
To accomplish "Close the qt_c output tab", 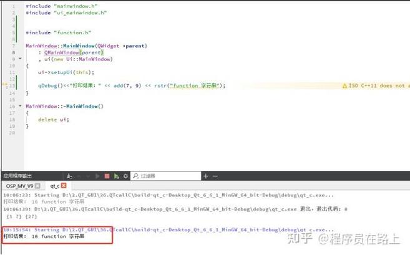I will [63, 186].
